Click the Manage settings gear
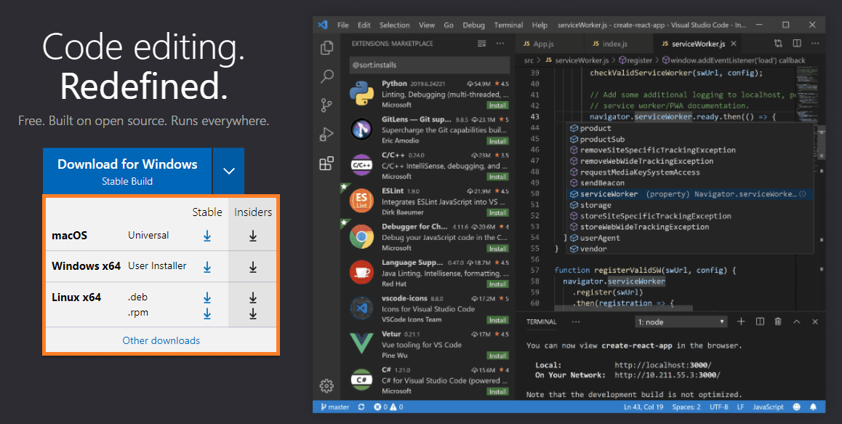This screenshot has width=842, height=424. [x=326, y=386]
